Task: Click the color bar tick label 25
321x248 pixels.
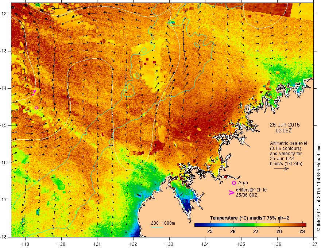Action: (210, 232)
